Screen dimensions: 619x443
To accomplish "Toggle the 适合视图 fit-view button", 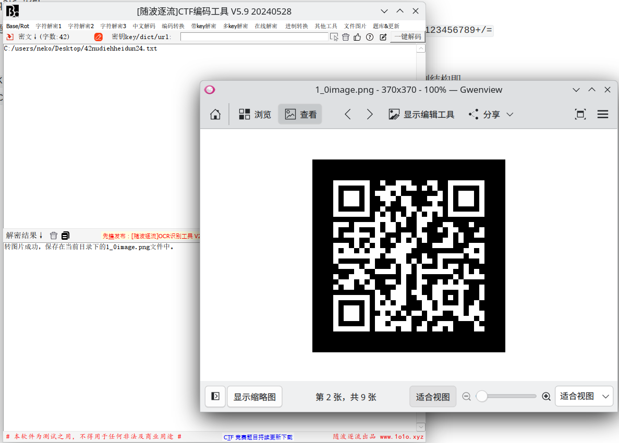I will (432, 397).
